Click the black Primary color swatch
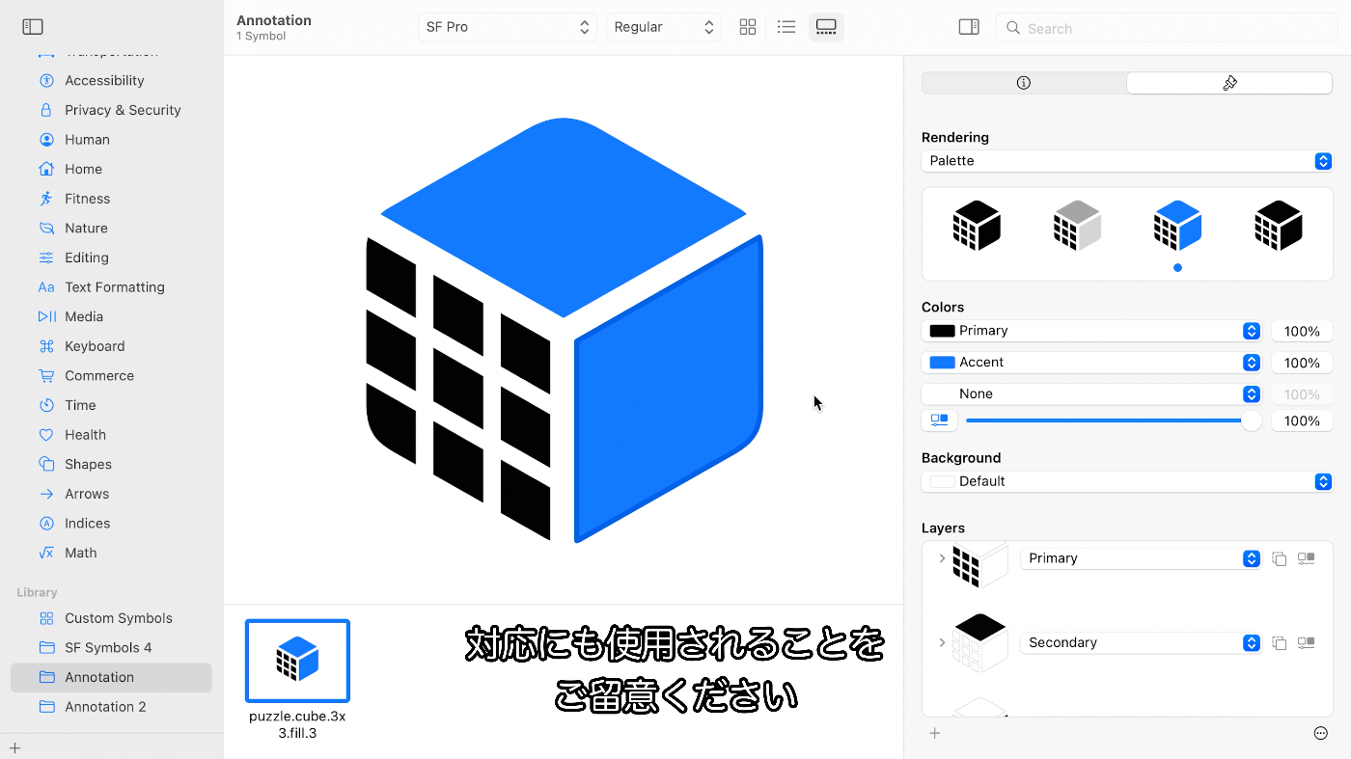This screenshot has width=1351, height=759. pyautogui.click(x=942, y=331)
